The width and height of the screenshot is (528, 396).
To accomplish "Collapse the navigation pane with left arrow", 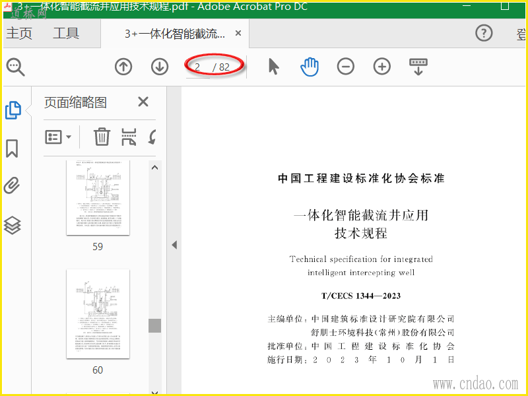I will click(174, 245).
